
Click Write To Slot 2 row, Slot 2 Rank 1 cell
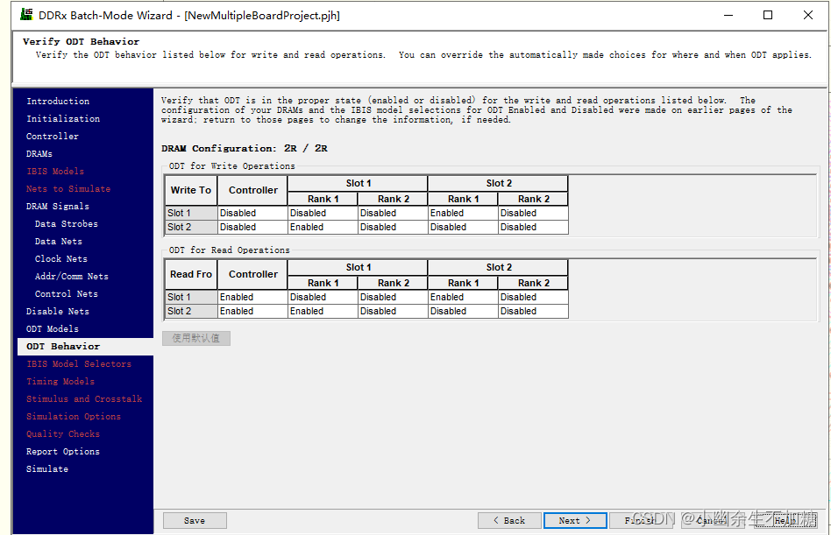[463, 227]
